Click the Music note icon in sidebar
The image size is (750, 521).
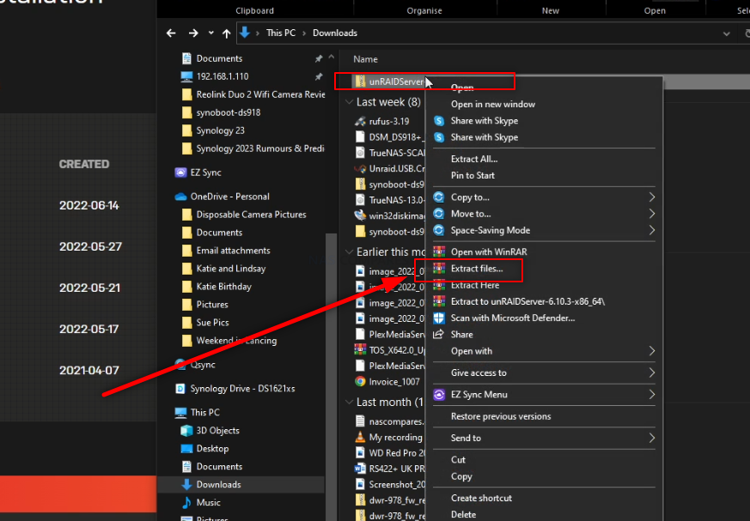[186, 502]
